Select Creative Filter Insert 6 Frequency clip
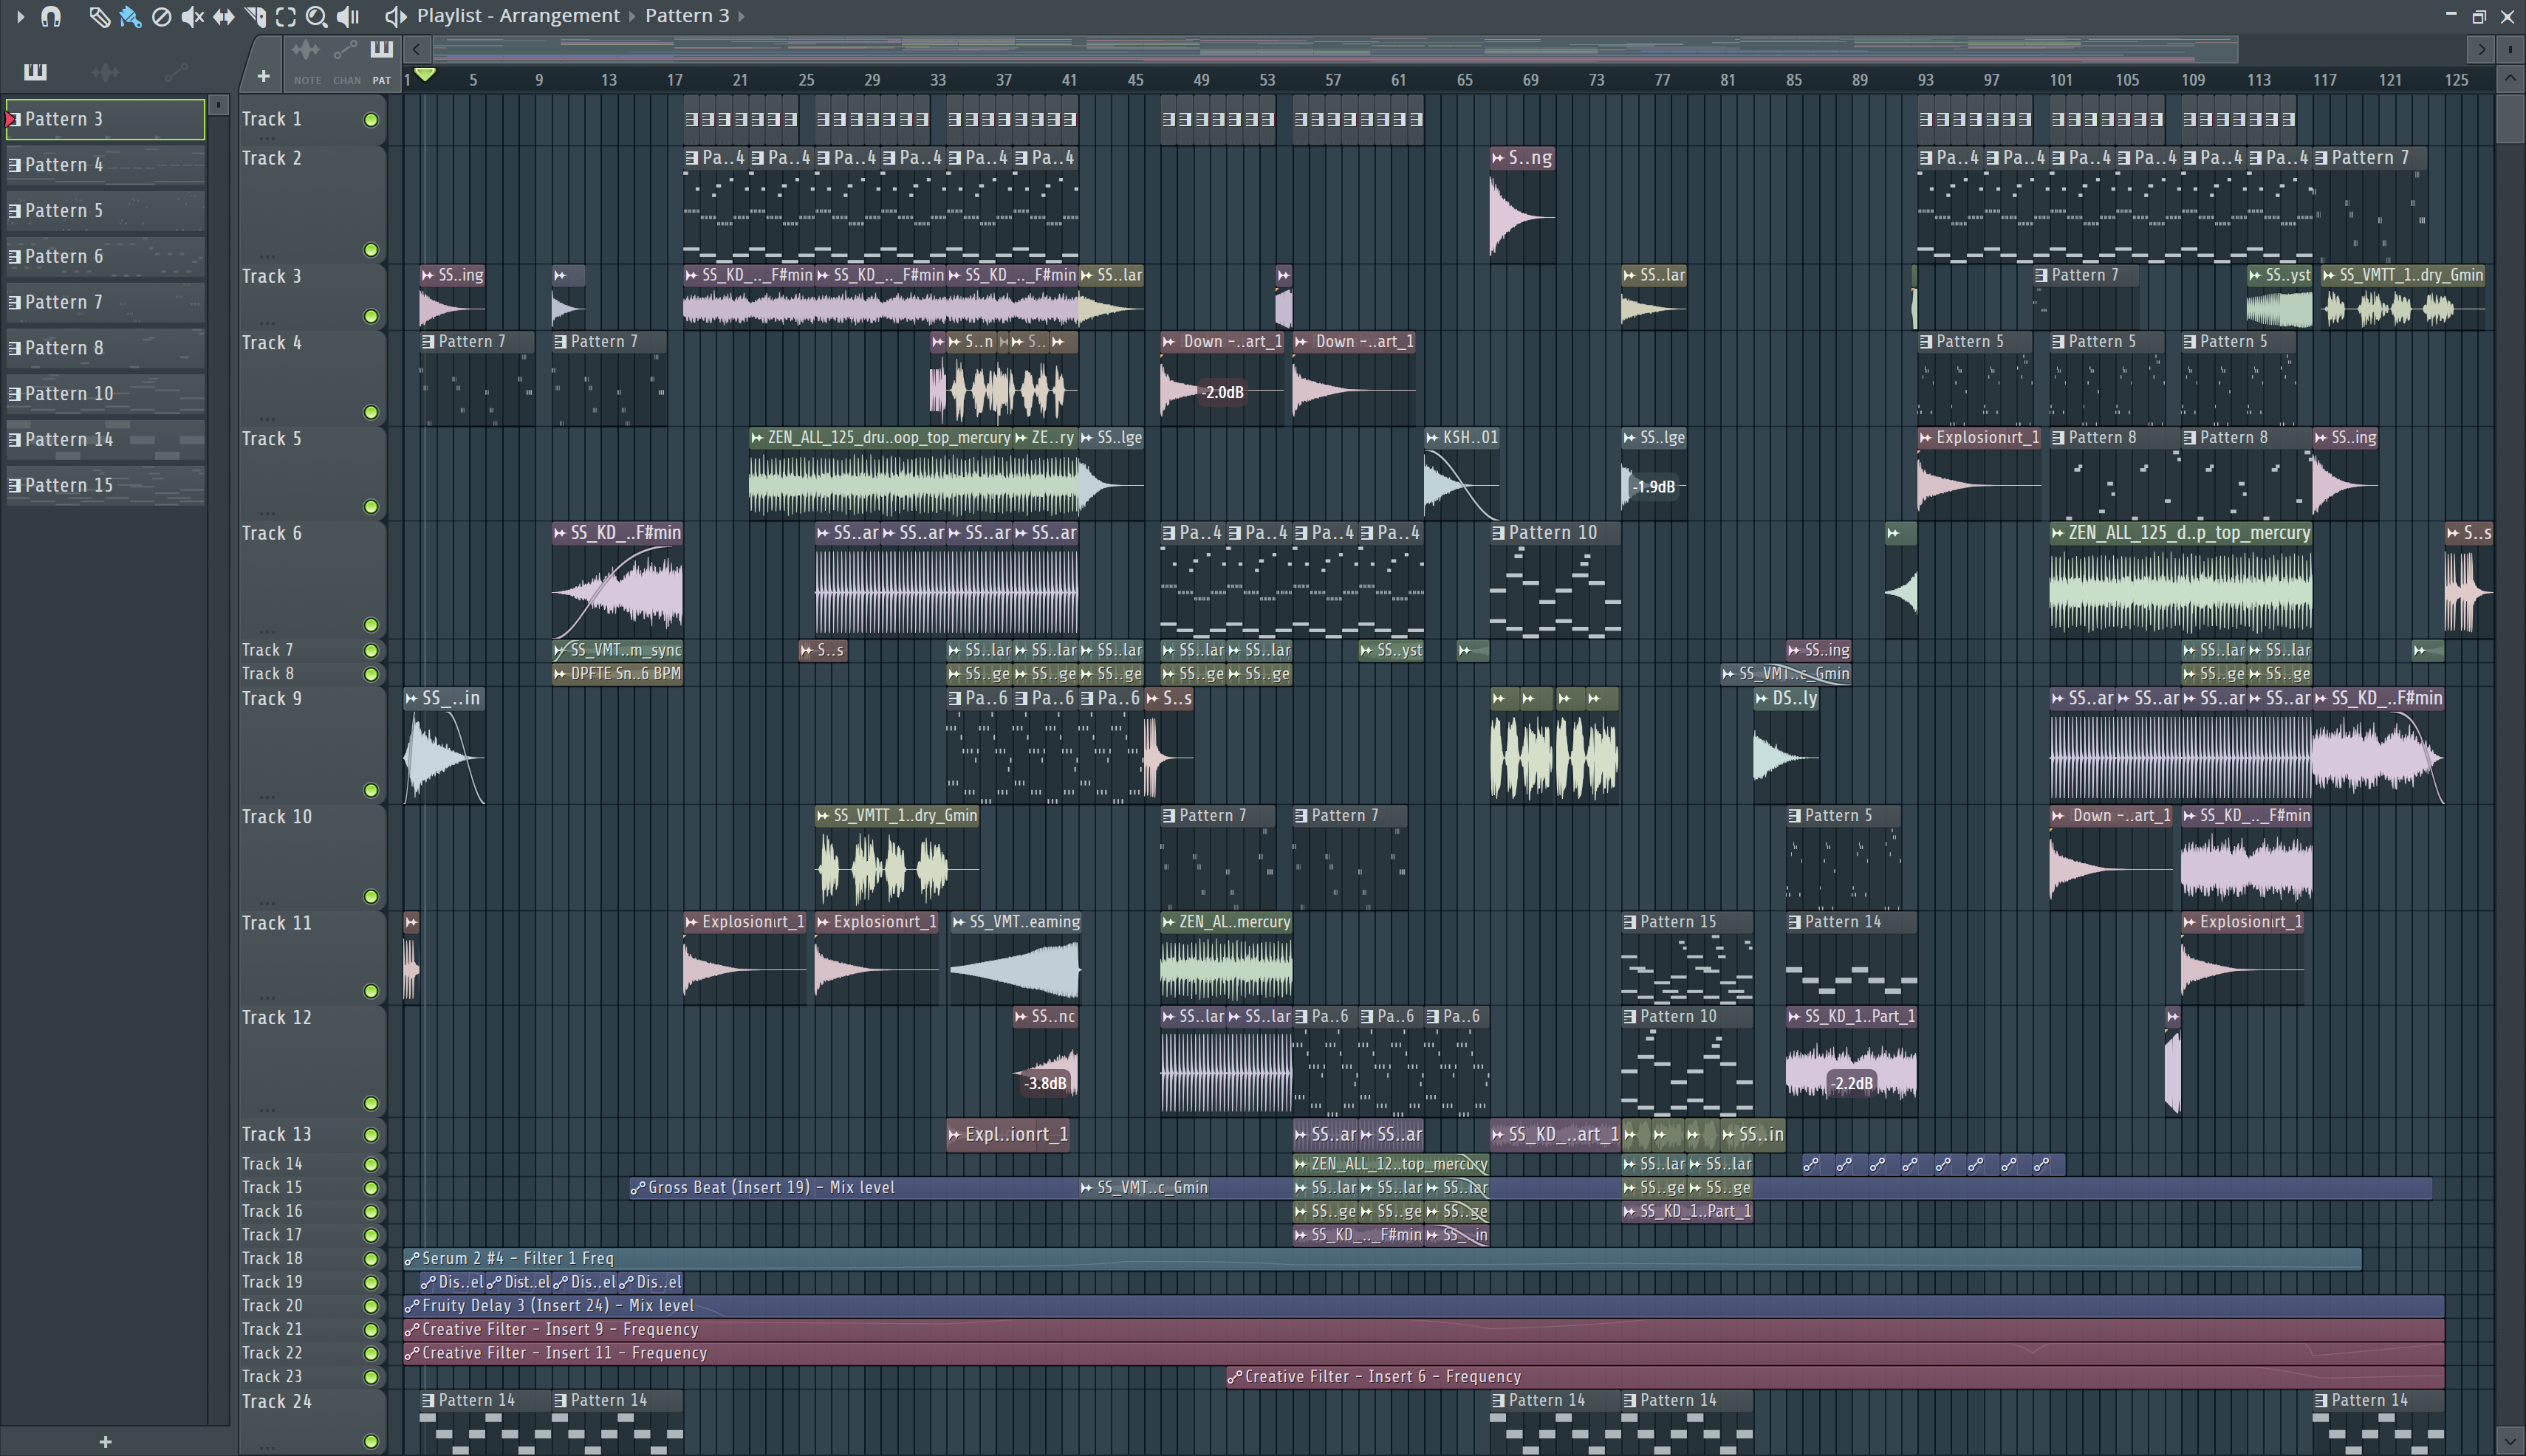This screenshot has width=2526, height=1456. 1835,1377
